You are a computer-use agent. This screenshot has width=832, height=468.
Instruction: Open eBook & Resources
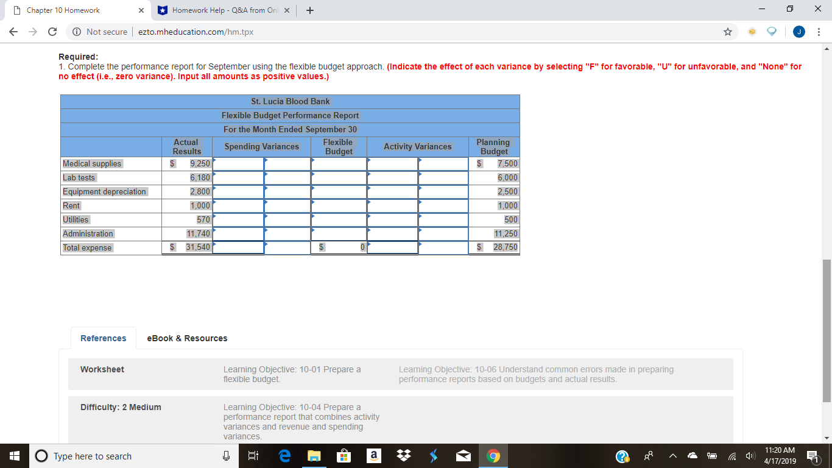tap(186, 338)
